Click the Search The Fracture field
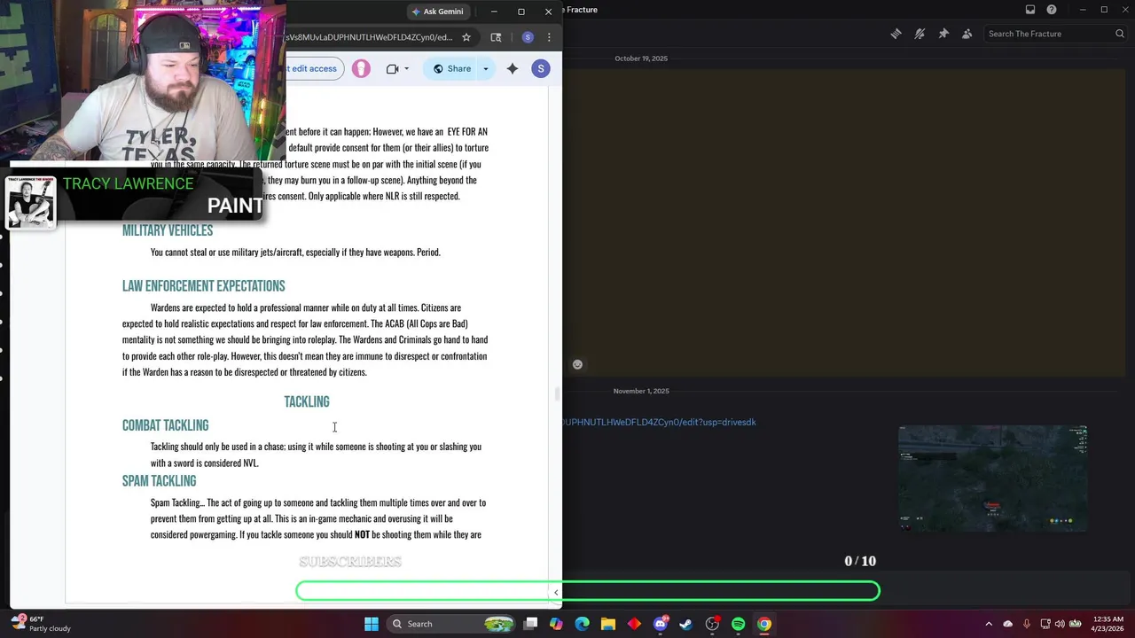This screenshot has height=638, width=1135. [x=1054, y=34]
